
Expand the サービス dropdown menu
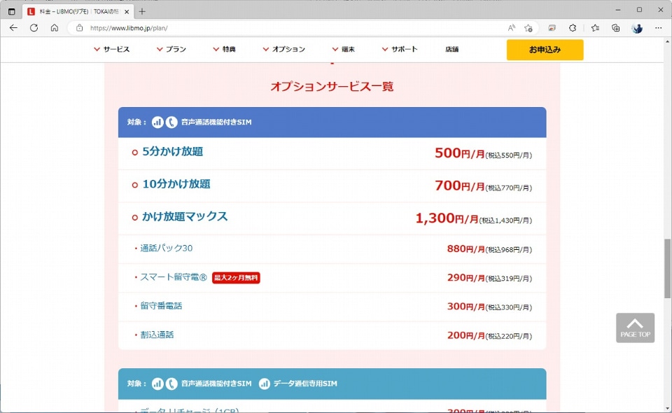click(x=113, y=49)
